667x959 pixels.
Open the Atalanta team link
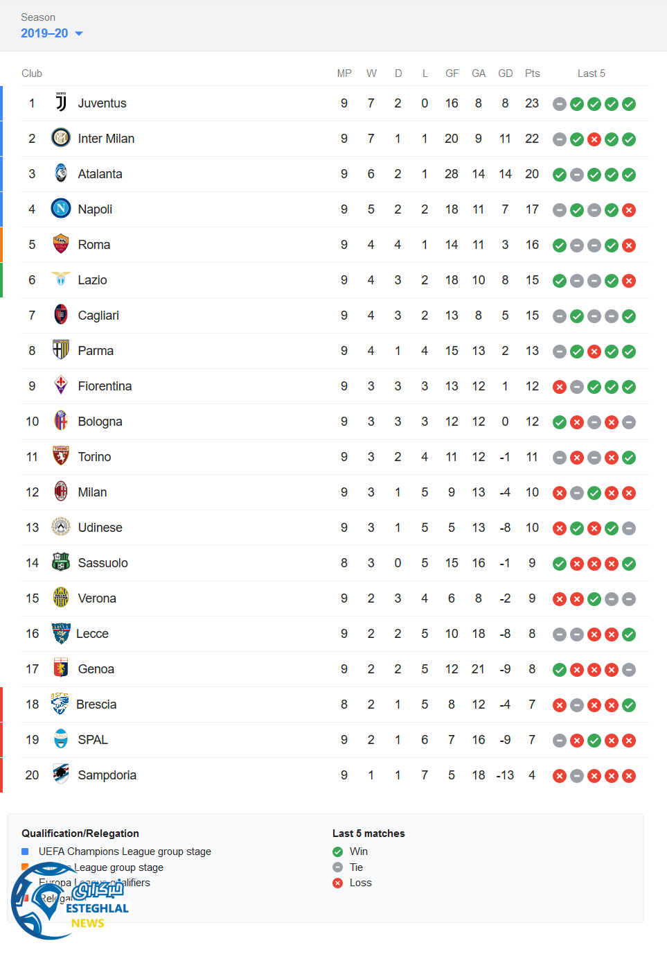coord(100,174)
